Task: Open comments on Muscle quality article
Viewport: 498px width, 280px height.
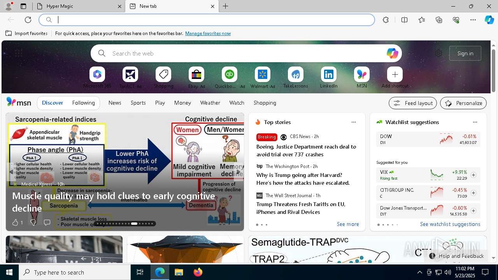Action: [47, 222]
